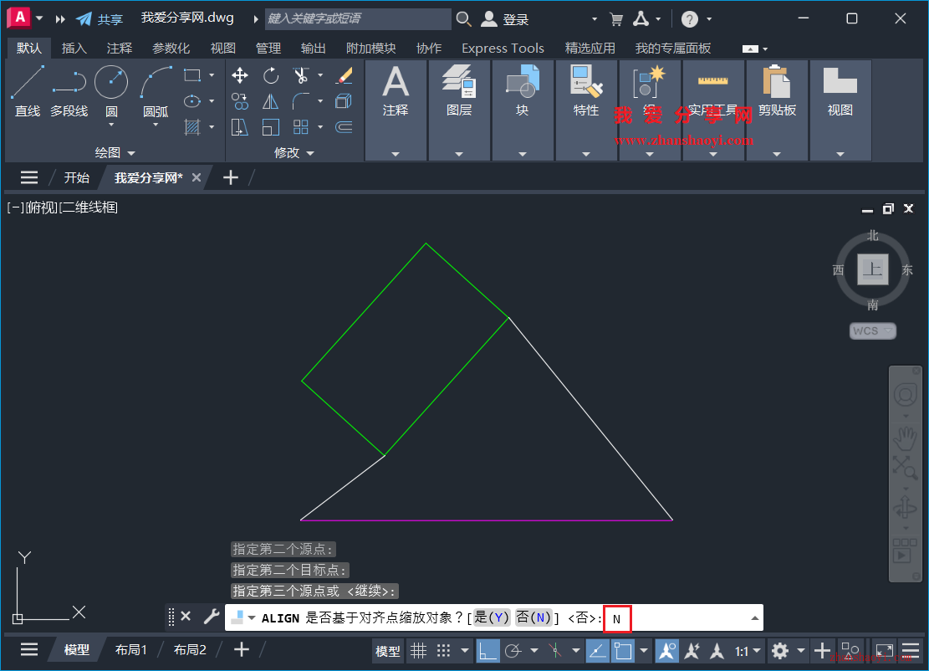
Task: Choose 否(N) in the ALIGN prompt
Action: [x=535, y=617]
